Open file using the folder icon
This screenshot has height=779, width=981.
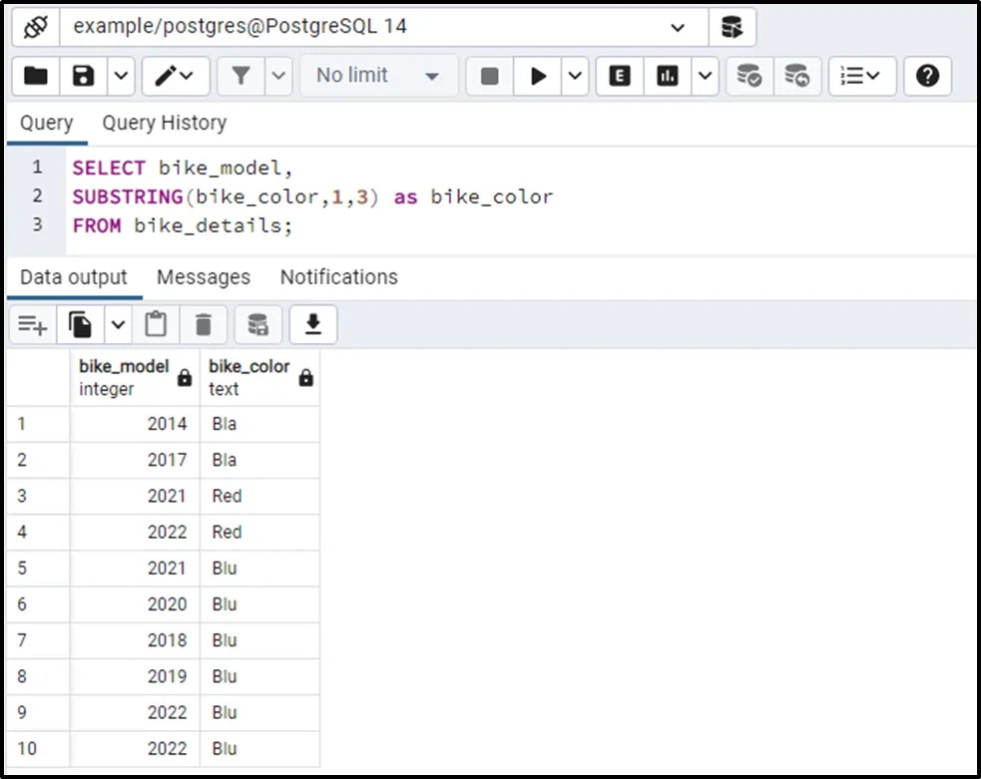pyautogui.click(x=36, y=76)
